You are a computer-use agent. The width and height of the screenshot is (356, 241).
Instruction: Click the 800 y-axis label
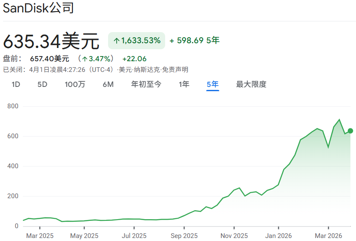click(13, 106)
